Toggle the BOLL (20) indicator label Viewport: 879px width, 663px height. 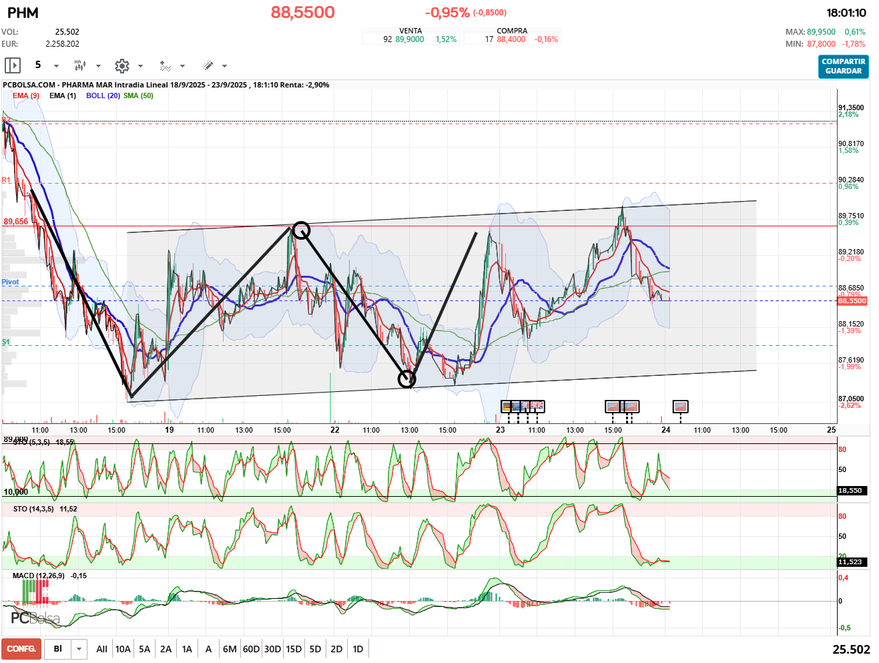(x=103, y=95)
